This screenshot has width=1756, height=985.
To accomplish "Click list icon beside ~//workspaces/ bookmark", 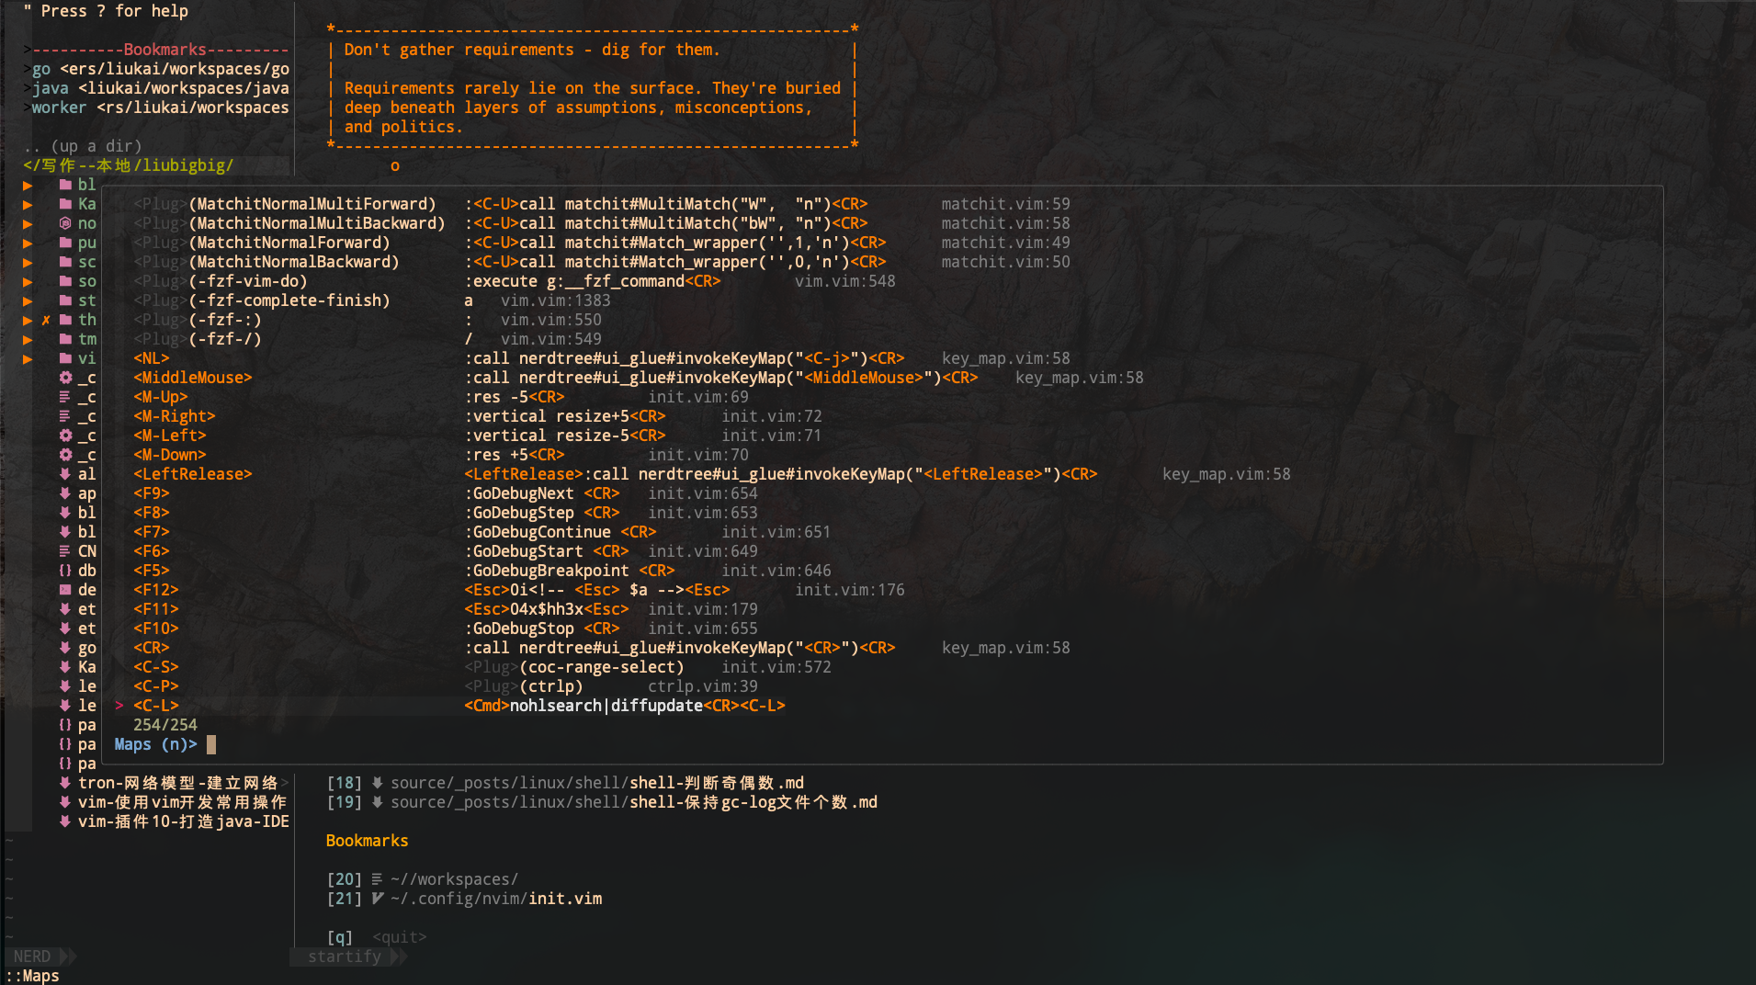I will coord(377,879).
